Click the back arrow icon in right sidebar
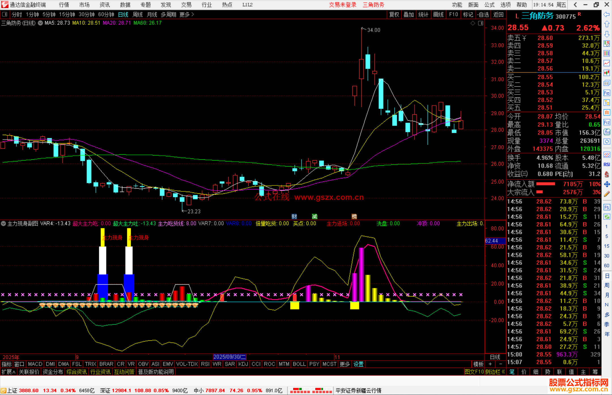 tap(607, 14)
